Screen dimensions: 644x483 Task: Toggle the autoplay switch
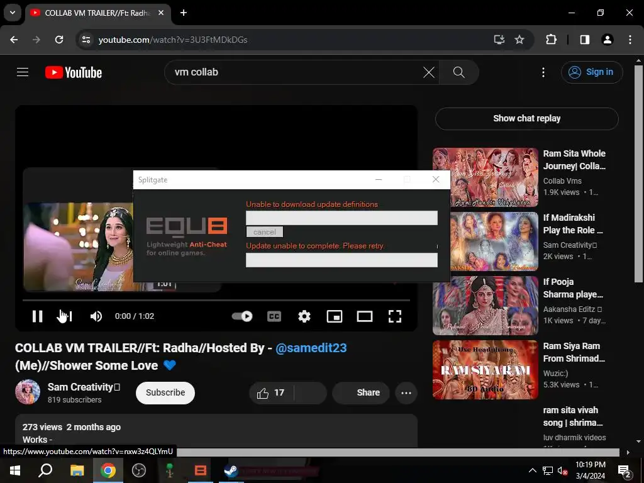(242, 316)
